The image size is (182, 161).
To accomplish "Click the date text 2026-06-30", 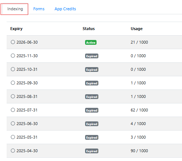I will pyautogui.click(x=27, y=42).
